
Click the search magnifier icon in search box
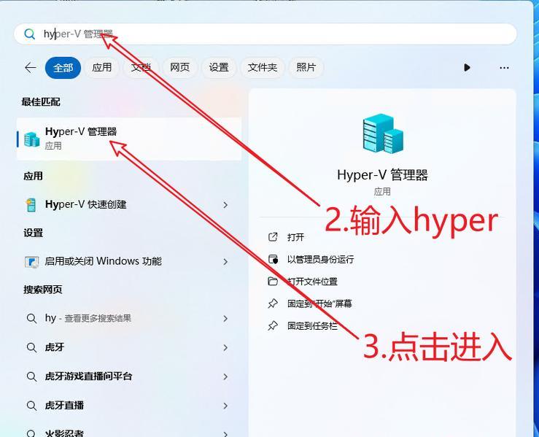pyautogui.click(x=30, y=34)
